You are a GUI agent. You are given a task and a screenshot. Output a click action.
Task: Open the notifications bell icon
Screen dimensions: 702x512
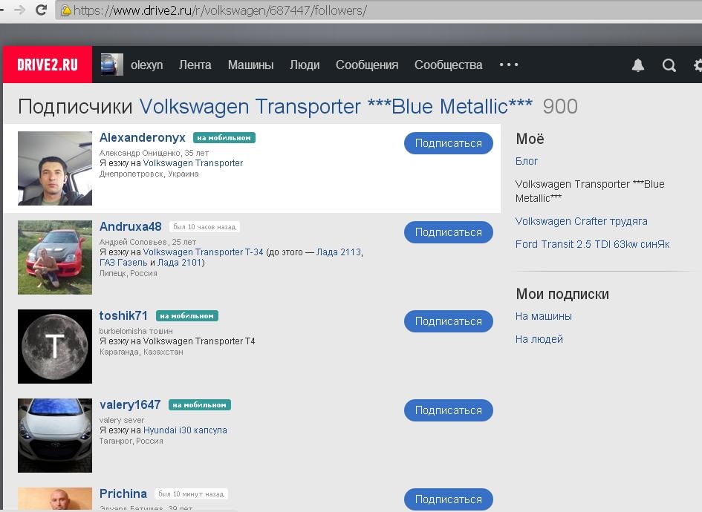point(637,65)
